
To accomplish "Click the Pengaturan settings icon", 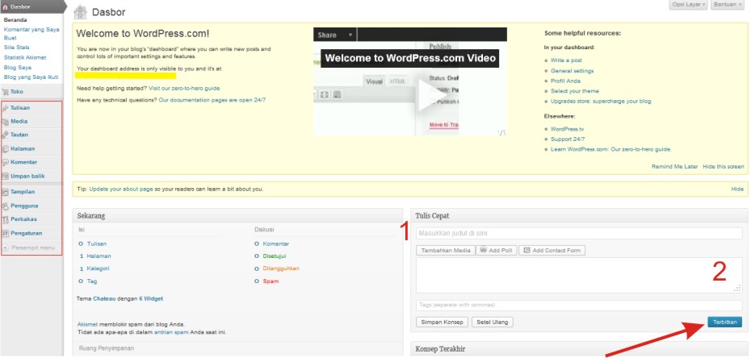I will coord(6,233).
